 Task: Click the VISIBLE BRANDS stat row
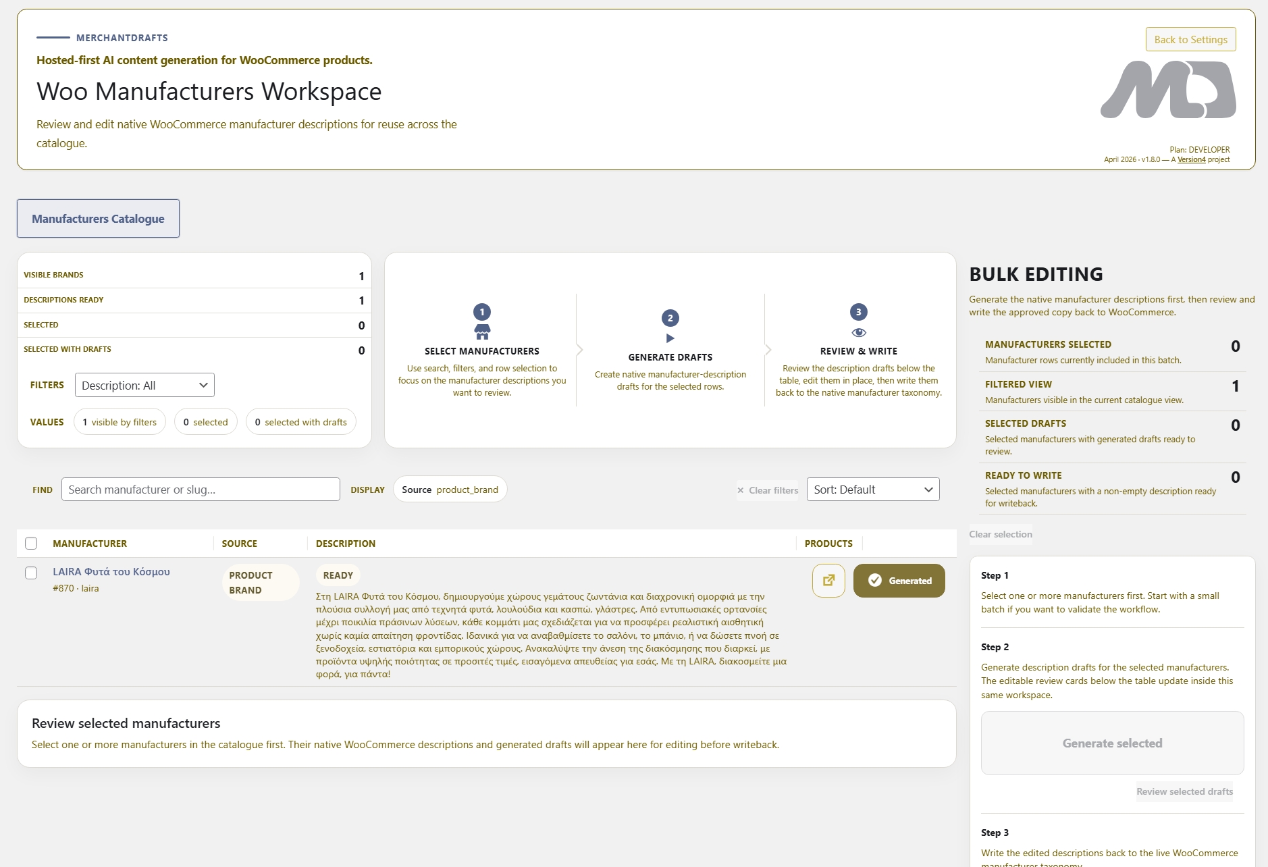pos(194,275)
